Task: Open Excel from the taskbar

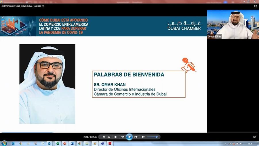Action: point(57,143)
